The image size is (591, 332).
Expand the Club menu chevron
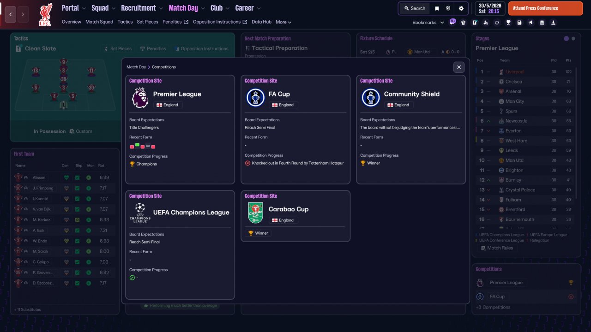coord(228,8)
